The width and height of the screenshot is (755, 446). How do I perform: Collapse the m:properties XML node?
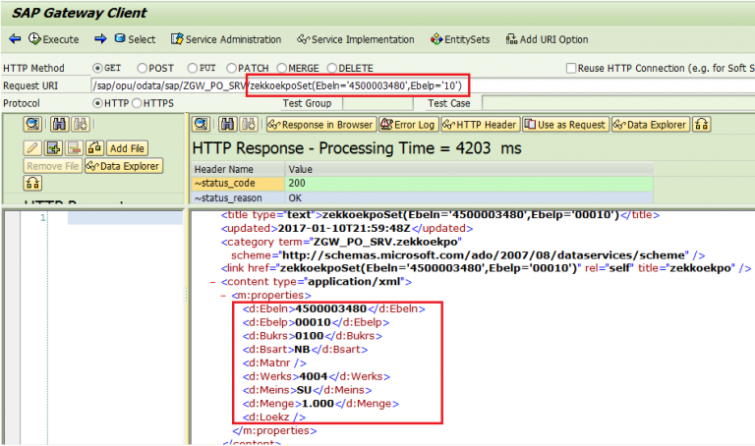[223, 295]
